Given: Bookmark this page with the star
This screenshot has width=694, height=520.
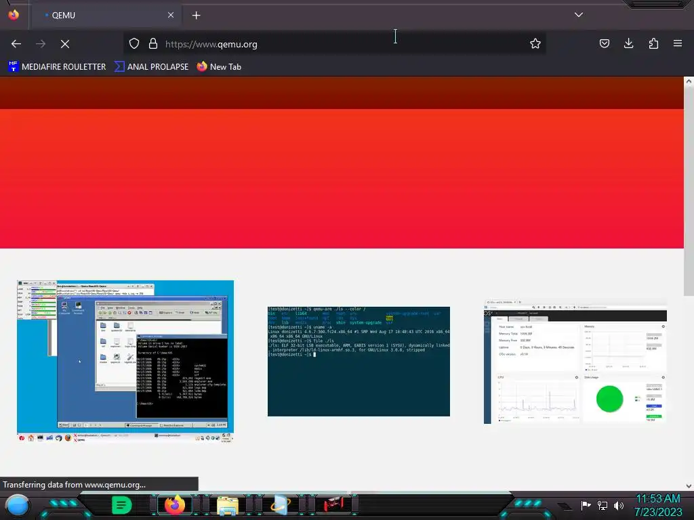Looking at the screenshot, I should coord(535,44).
